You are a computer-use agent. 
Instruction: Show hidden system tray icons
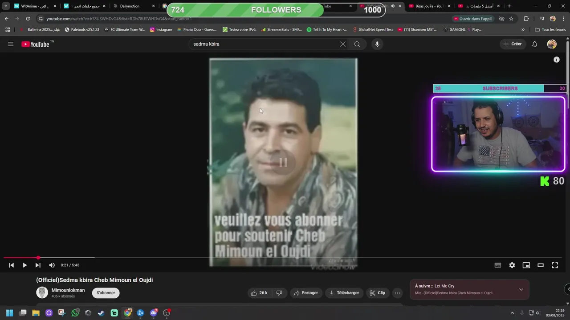coord(513,313)
